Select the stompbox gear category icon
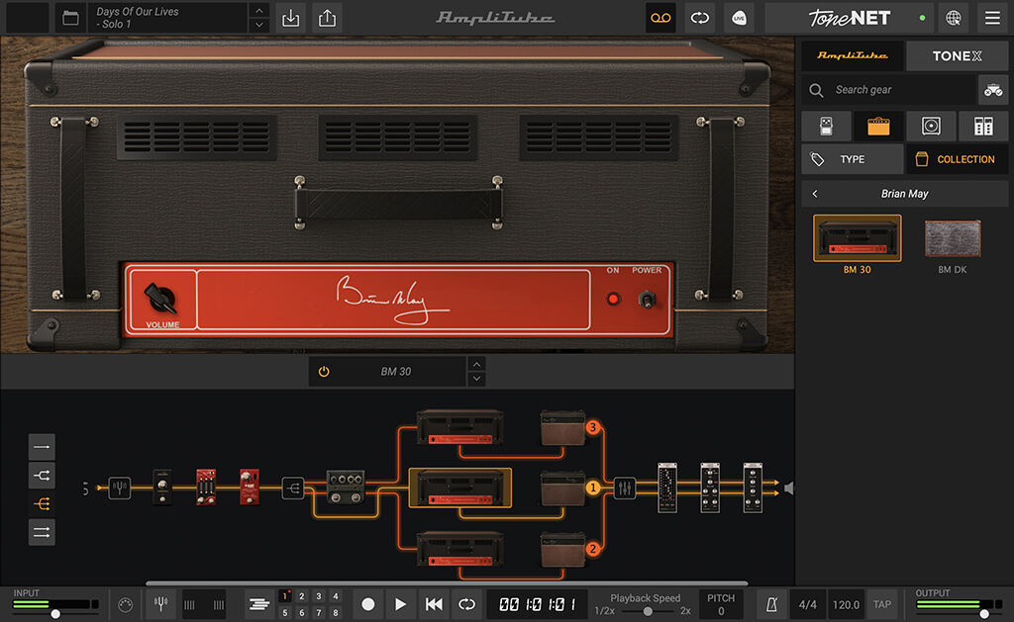 [826, 126]
